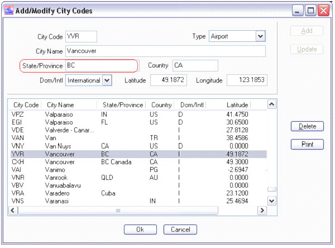Click the Country field containing CA
This screenshot has height=248, width=335.
[187, 66]
